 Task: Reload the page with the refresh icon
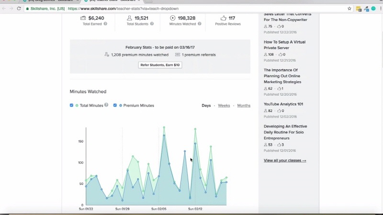tap(19, 9)
